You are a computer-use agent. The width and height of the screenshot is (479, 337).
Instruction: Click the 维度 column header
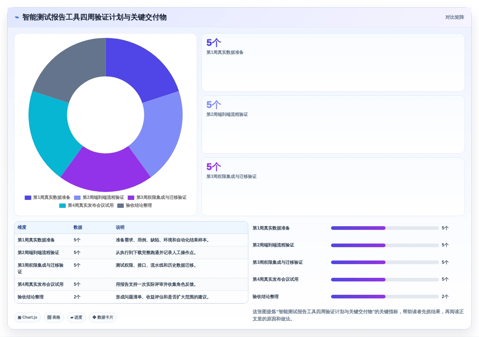tap(22, 228)
